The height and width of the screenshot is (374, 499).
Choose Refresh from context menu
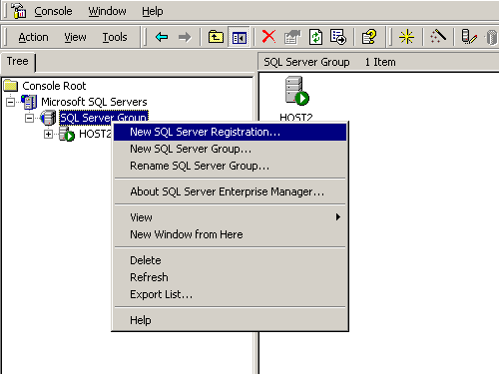click(x=230, y=277)
